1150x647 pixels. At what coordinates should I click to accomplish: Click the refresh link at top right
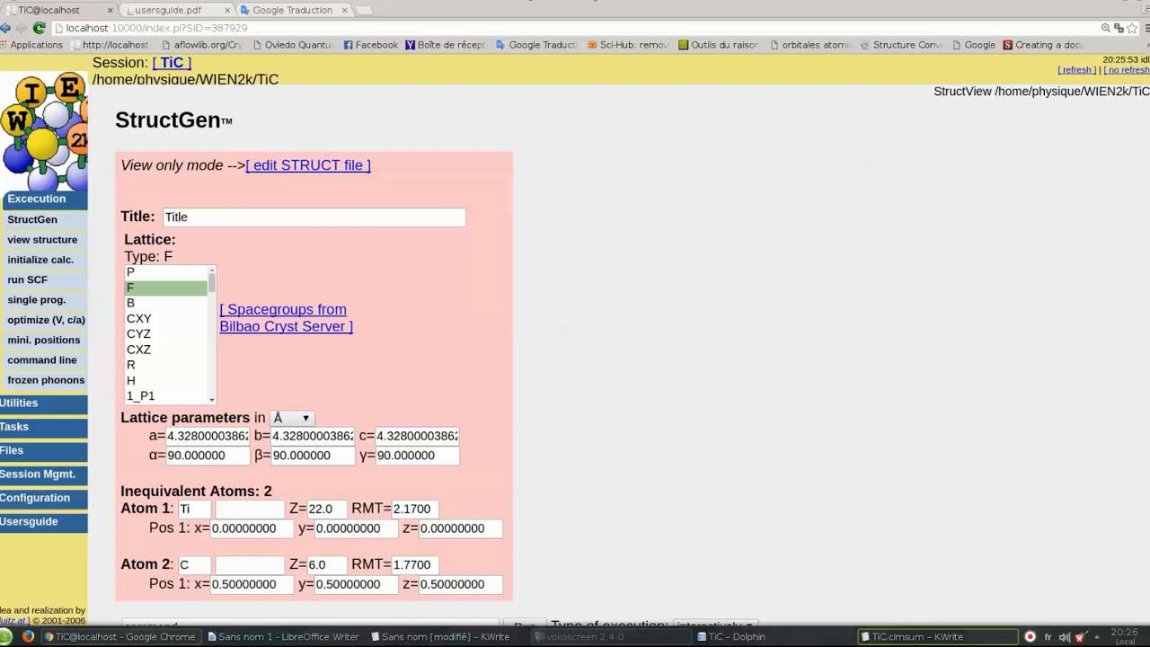pos(1077,70)
